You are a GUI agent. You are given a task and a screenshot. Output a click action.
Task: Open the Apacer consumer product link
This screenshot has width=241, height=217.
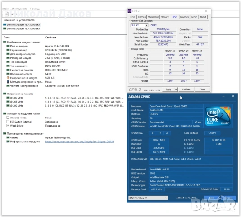pyautogui.click(x=80, y=142)
